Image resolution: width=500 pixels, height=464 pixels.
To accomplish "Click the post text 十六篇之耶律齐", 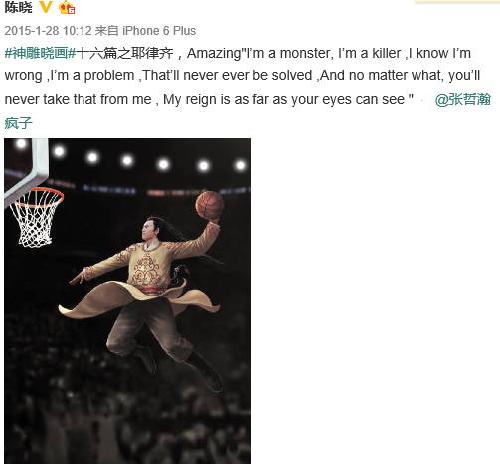I will pyautogui.click(x=125, y=53).
